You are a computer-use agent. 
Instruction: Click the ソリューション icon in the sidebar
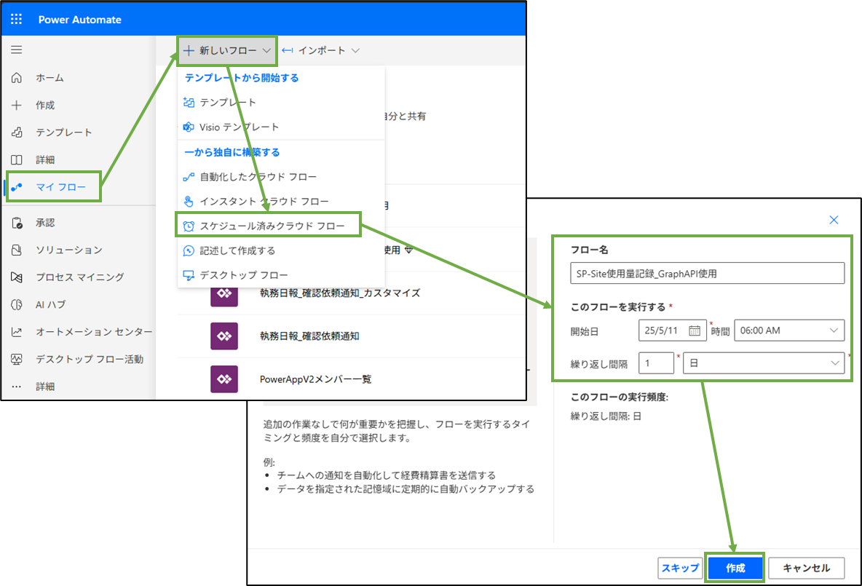pos(17,250)
